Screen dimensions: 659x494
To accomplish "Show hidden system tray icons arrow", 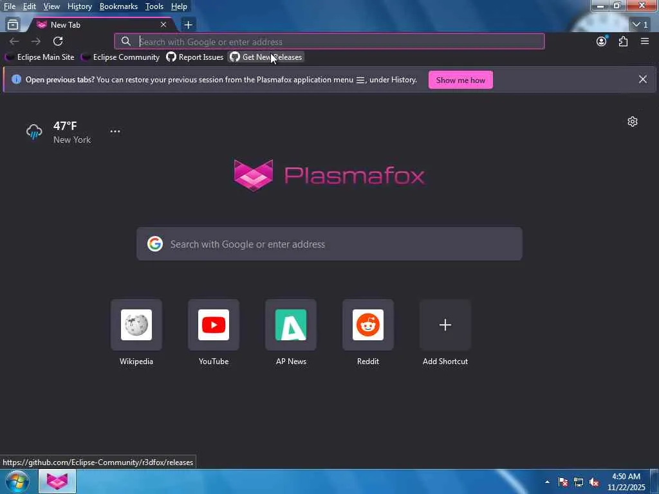I will point(547,482).
